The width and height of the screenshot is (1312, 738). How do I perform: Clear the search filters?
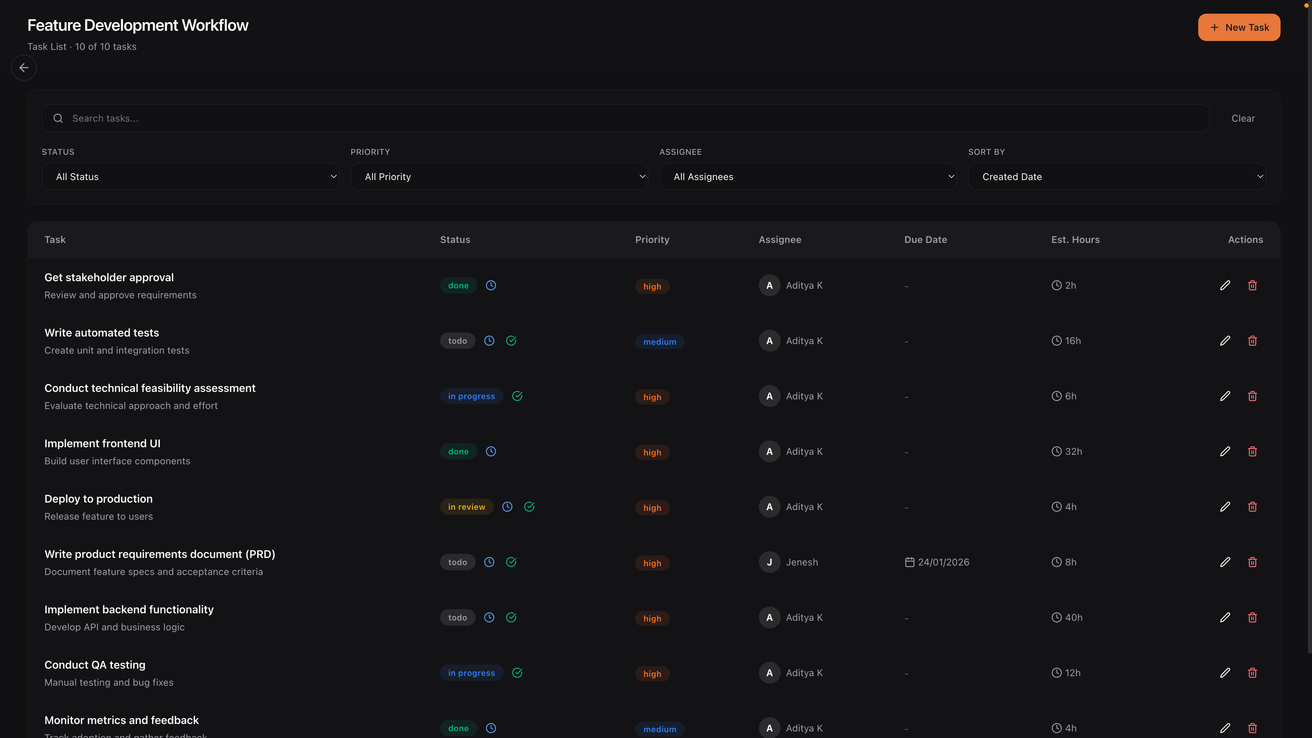click(x=1243, y=119)
